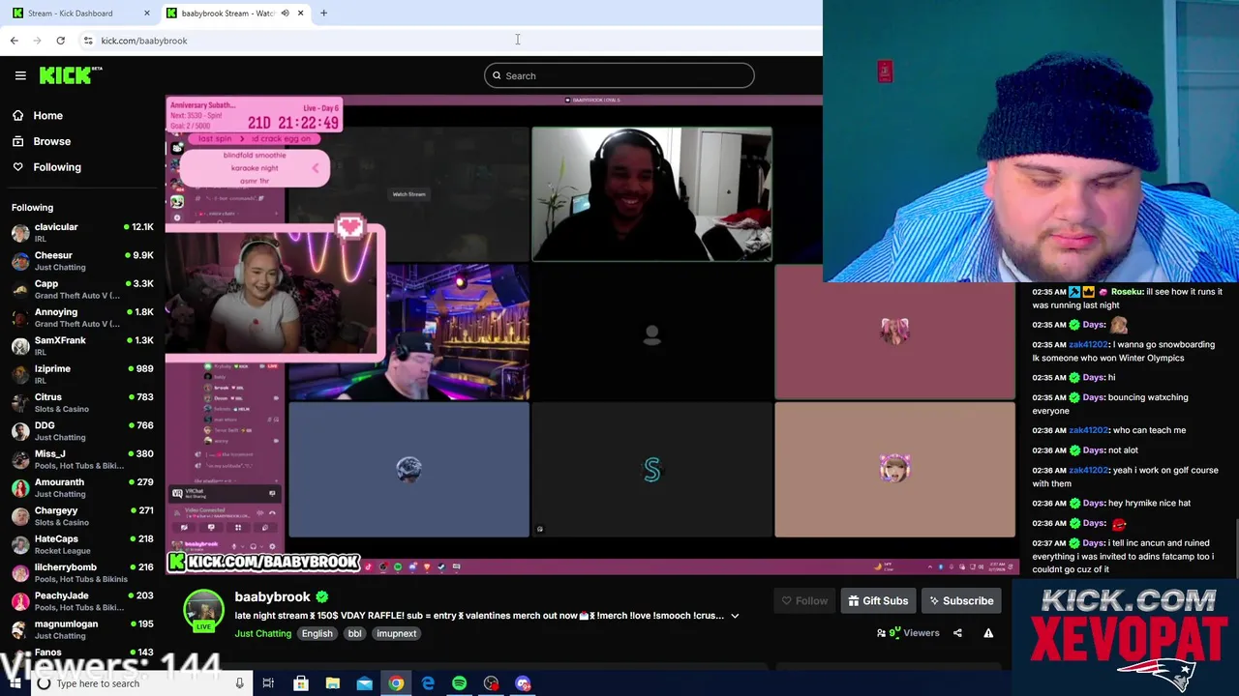Go back using the browser back arrow
Viewport: 1239px width, 696px height.
(x=14, y=41)
